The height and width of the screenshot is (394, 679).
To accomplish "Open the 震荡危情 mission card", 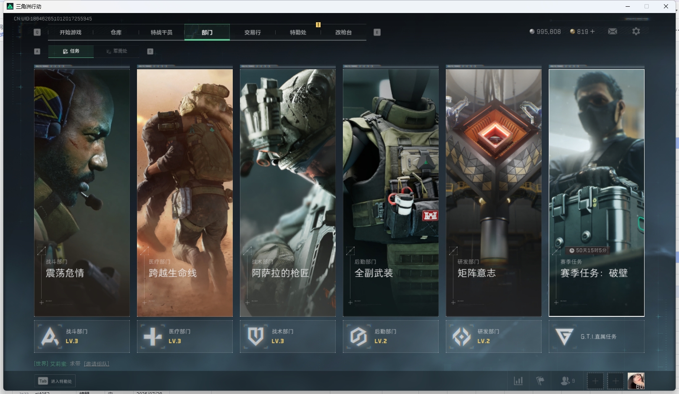I will pos(82,193).
